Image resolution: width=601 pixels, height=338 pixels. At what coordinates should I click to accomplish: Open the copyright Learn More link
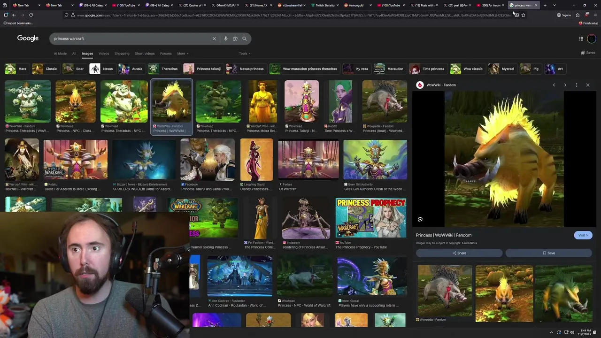pyautogui.click(x=470, y=243)
